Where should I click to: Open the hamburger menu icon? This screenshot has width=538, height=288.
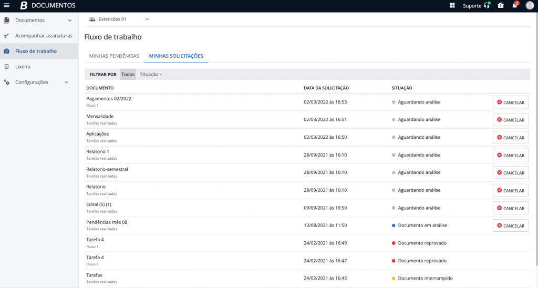click(x=6, y=6)
